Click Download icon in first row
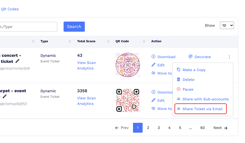Viewport: 245px width, 143px height. pos(154,57)
